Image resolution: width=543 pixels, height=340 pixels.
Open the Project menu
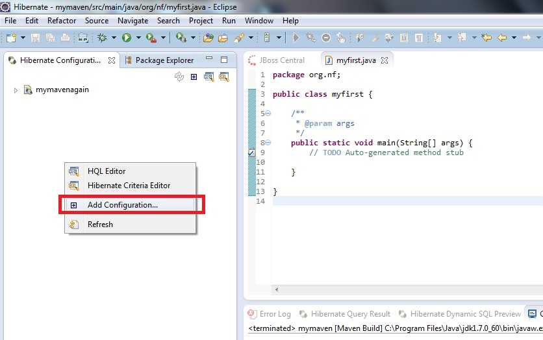click(x=201, y=21)
